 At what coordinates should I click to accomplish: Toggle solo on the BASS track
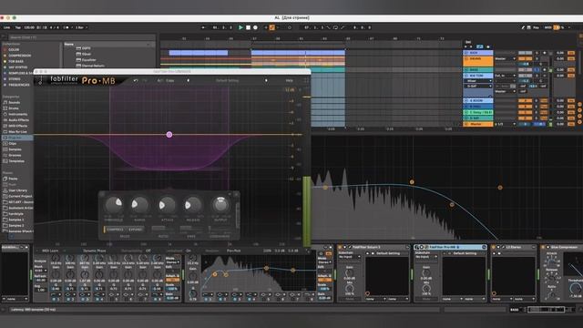(x=537, y=69)
